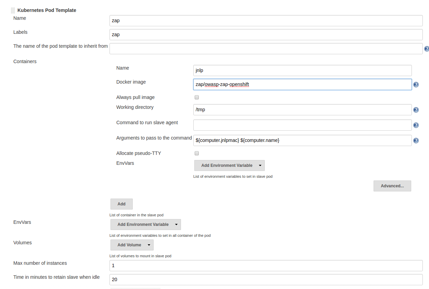Open the Add Volume dropdown

click(x=132, y=245)
